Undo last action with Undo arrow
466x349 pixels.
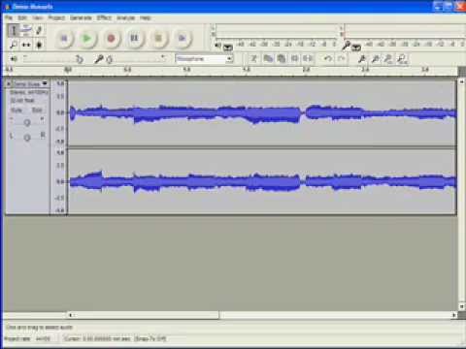pyautogui.click(x=328, y=58)
